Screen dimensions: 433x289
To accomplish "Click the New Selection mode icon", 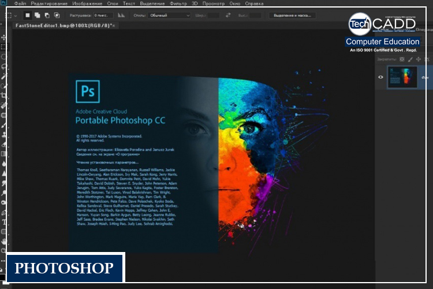I will pyautogui.click(x=27, y=15).
